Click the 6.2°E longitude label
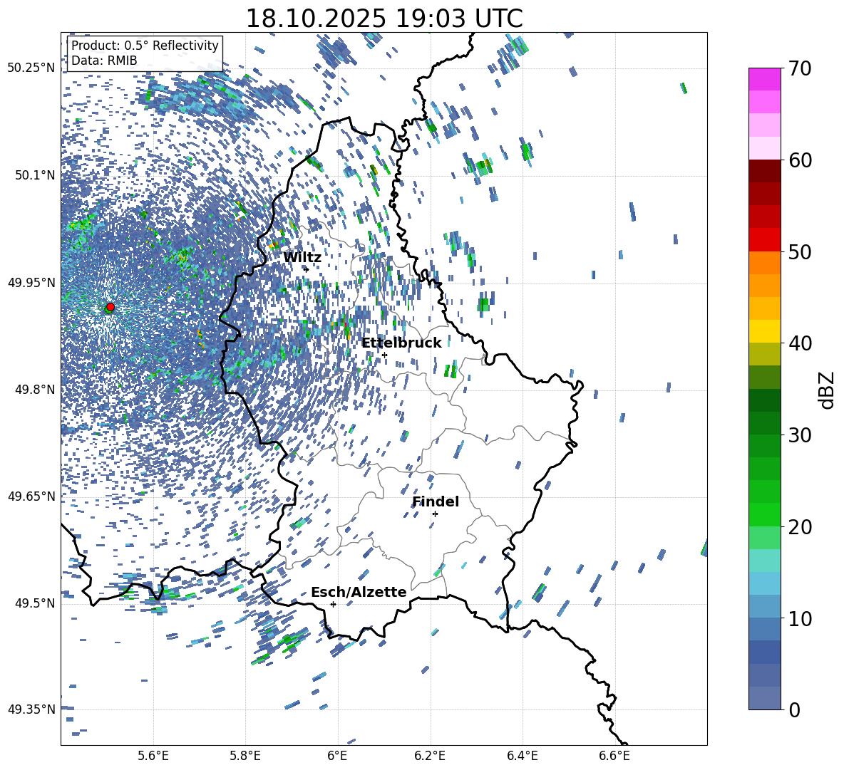844x770 pixels. click(430, 756)
